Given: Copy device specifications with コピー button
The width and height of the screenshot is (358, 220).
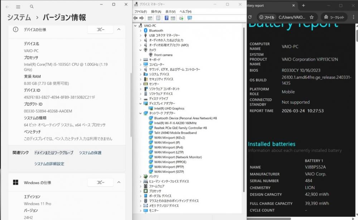Looking at the screenshot, I should click(101, 29).
